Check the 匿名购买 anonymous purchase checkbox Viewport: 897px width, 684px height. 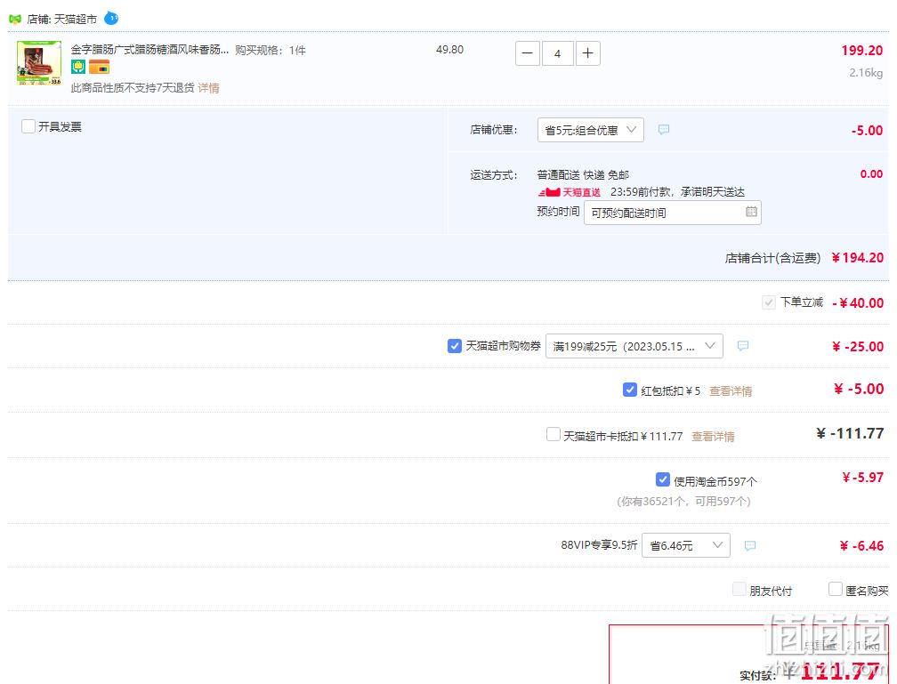[836, 589]
